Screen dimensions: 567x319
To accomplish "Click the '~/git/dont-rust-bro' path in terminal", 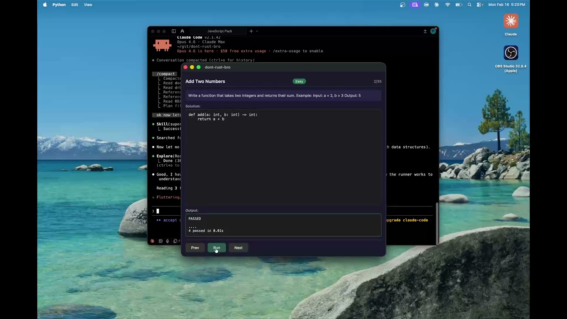I will 198,47.
